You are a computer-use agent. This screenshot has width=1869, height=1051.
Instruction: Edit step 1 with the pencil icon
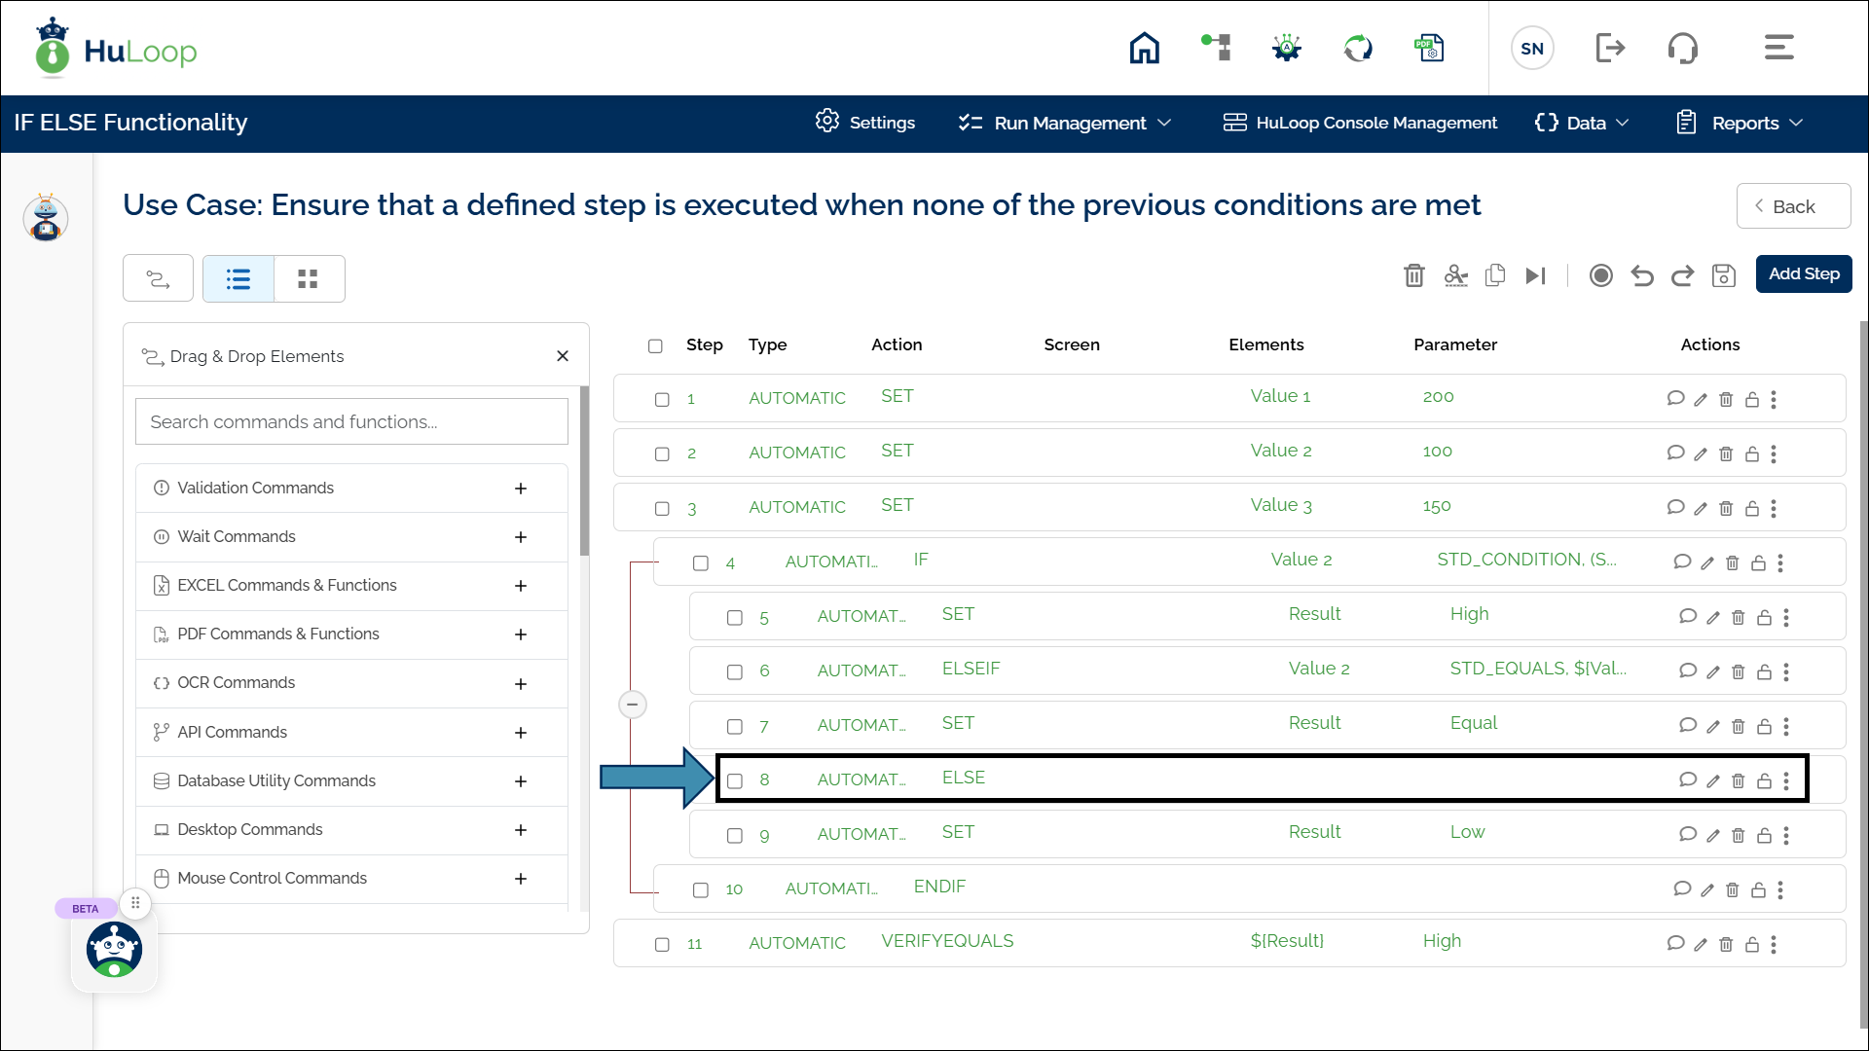[x=1700, y=399]
